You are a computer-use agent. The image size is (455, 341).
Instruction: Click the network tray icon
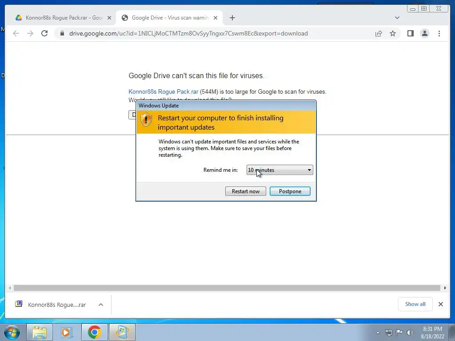pos(388,333)
